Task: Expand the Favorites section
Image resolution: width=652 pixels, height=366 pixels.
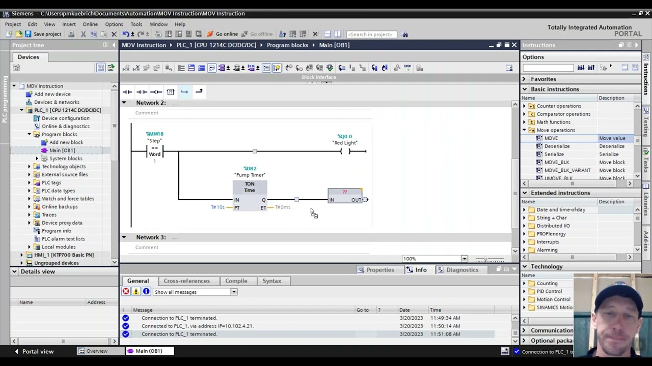Action: (x=524, y=79)
